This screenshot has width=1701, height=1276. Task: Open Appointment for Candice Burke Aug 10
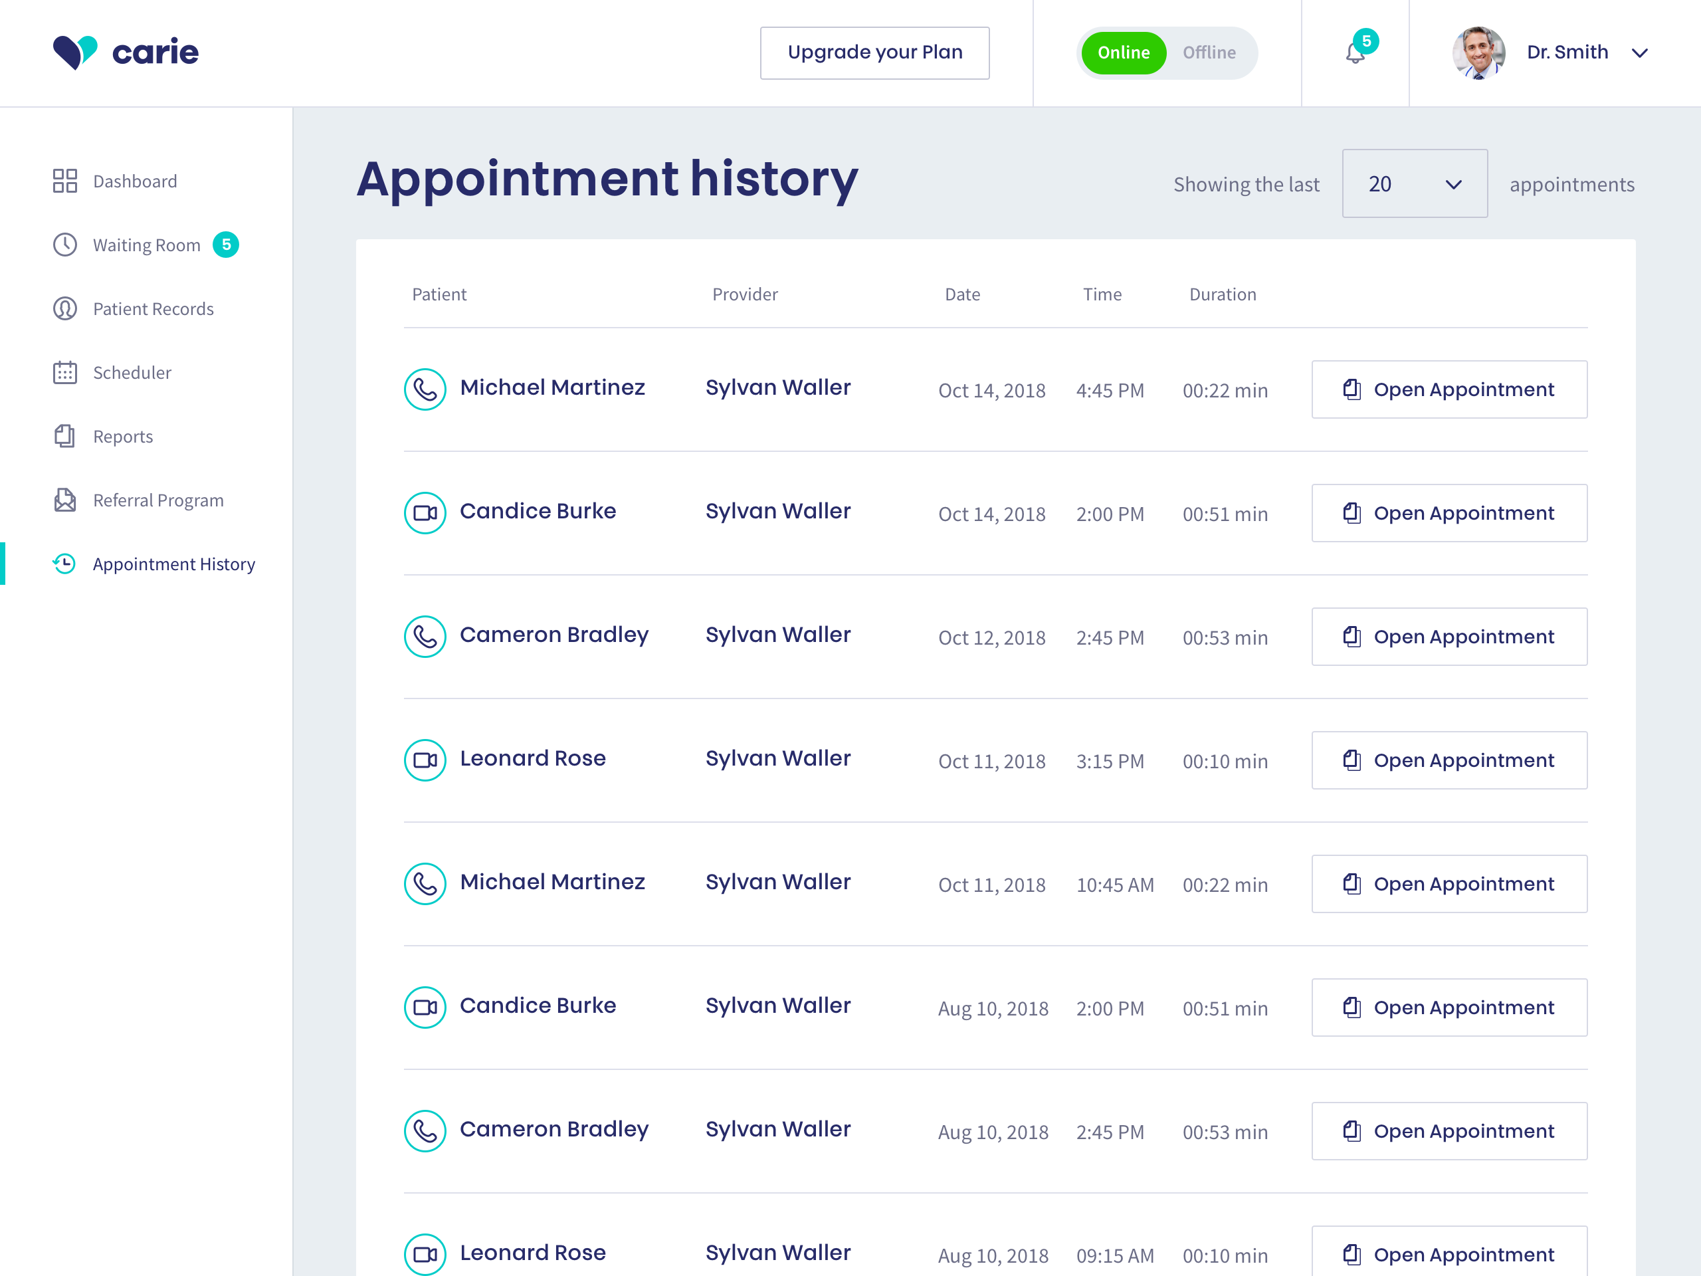[x=1449, y=1008]
